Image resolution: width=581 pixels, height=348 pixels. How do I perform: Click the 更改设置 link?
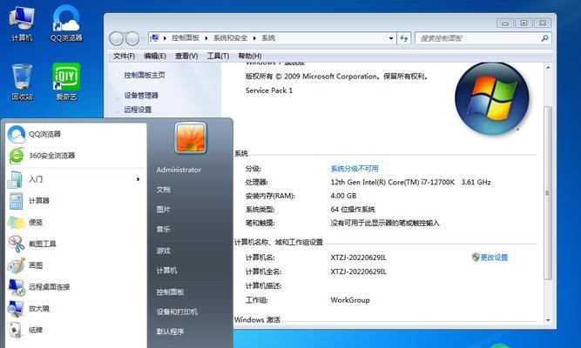tap(494, 258)
